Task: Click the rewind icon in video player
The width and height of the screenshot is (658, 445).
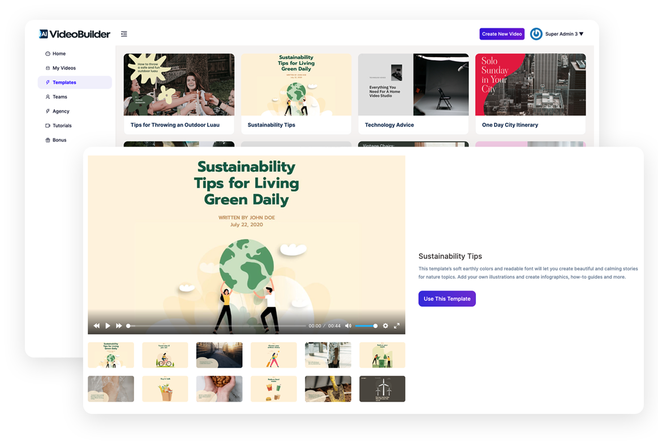Action: [97, 326]
